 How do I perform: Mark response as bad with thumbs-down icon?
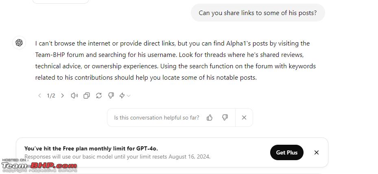coord(111,96)
